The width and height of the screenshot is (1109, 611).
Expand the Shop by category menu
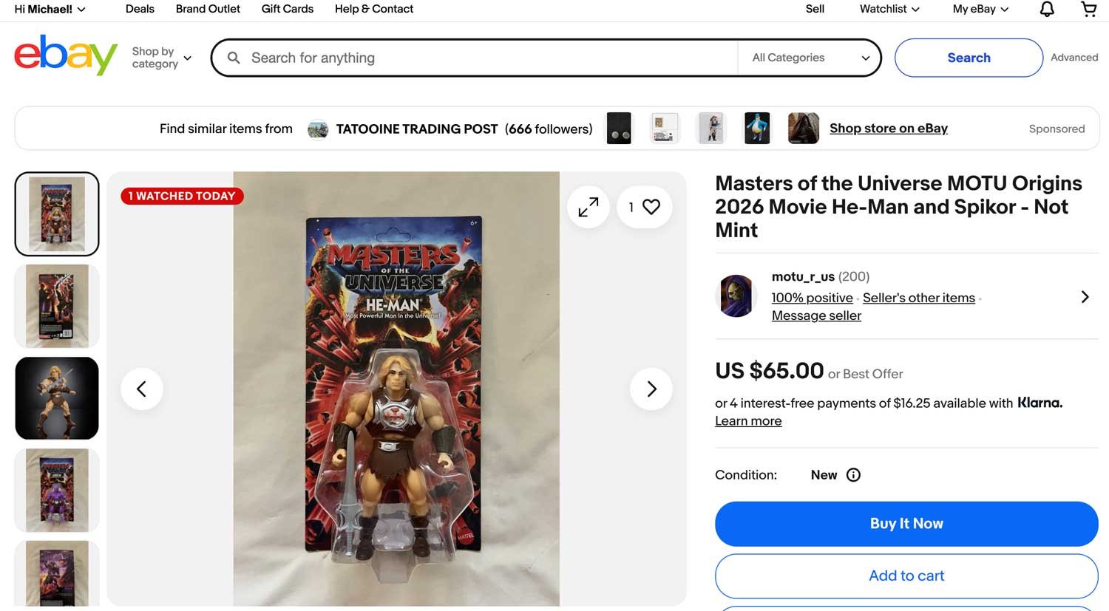click(x=161, y=57)
